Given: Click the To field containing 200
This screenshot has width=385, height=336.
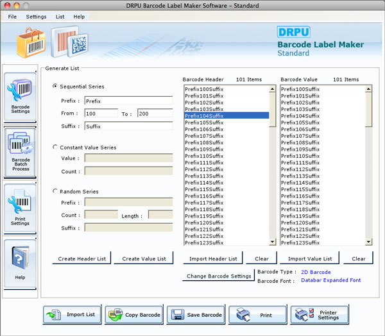Looking at the screenshot, I should (155, 113).
